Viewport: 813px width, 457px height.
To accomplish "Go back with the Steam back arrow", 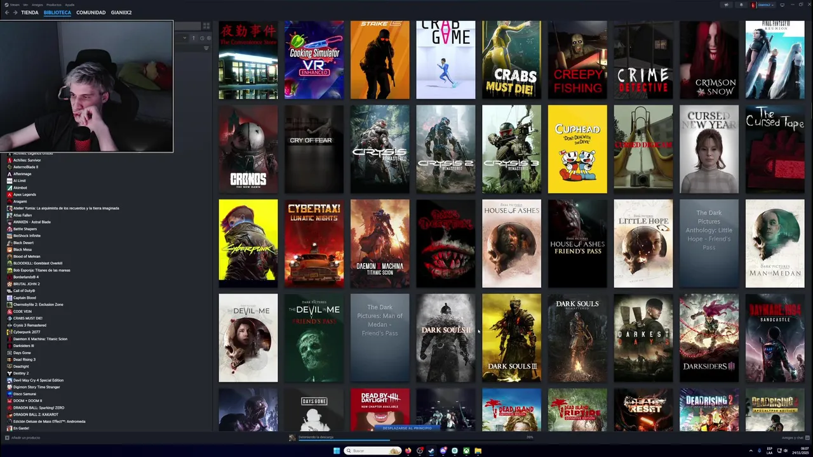I will click(x=7, y=13).
